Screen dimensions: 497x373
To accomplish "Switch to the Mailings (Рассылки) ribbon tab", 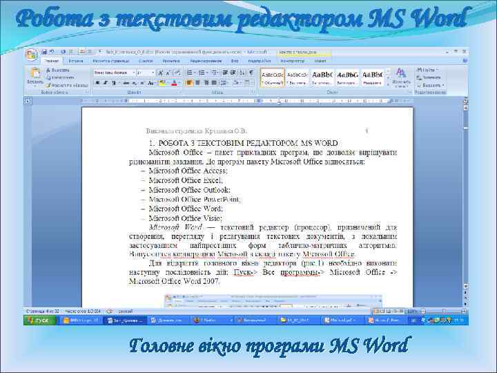I will click(x=171, y=61).
